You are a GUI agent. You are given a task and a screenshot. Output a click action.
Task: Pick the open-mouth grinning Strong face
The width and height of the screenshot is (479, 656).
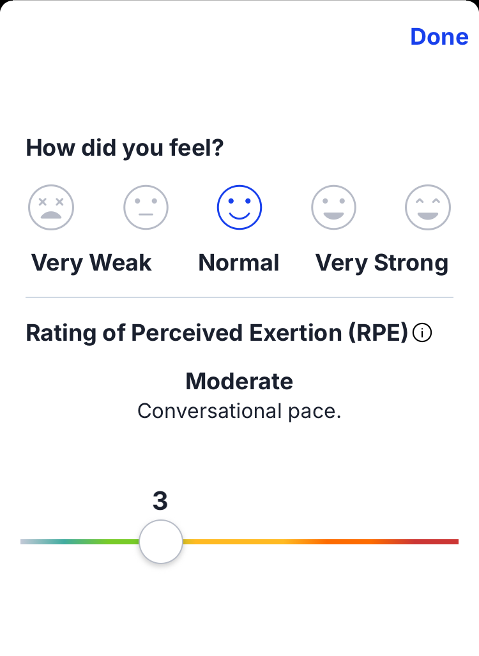[x=333, y=207]
